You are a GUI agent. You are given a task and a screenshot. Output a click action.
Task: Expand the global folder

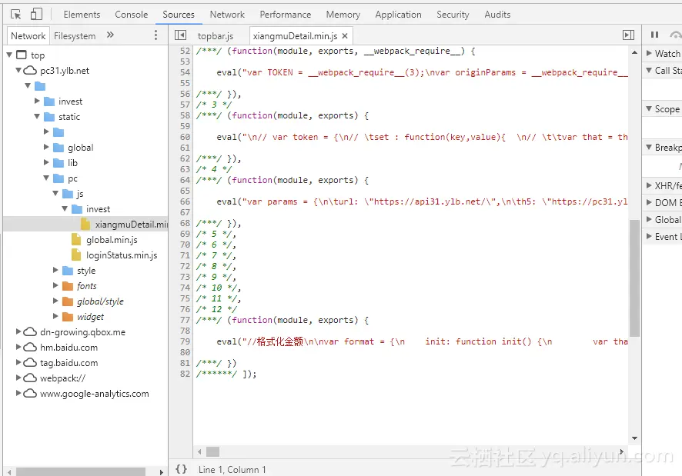(x=46, y=148)
